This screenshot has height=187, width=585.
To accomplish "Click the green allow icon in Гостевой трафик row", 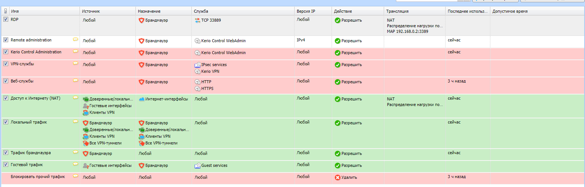I will click(x=337, y=165).
